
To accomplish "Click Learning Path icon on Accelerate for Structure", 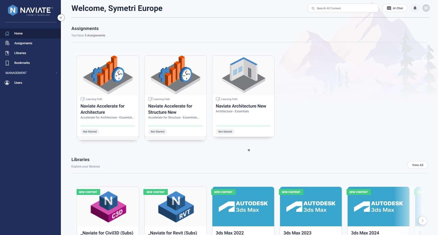I will tap(150, 99).
